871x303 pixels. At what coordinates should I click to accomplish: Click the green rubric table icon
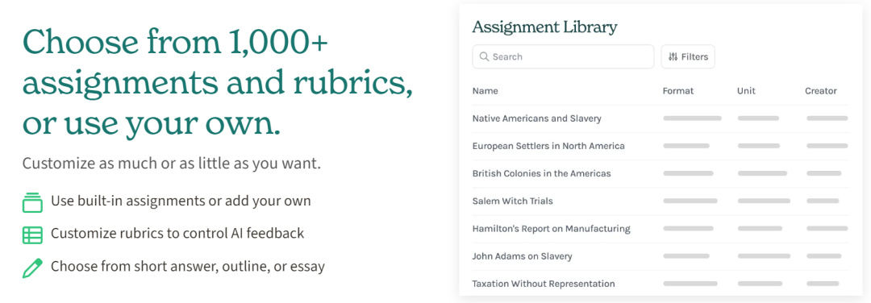point(32,235)
